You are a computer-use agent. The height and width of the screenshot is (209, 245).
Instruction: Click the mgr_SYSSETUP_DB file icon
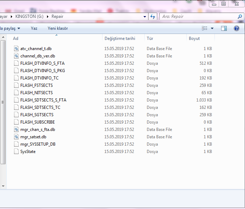click(x=16, y=144)
